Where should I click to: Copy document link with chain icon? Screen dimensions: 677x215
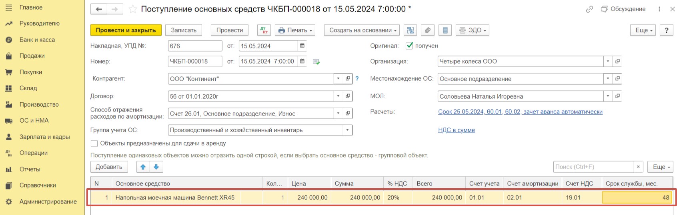589,9
